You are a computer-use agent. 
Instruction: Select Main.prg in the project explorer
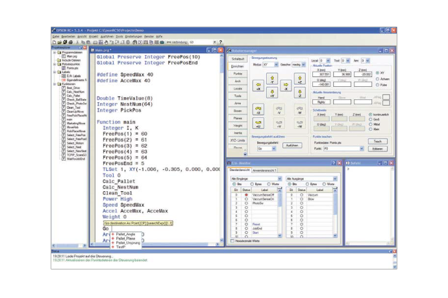71,56
